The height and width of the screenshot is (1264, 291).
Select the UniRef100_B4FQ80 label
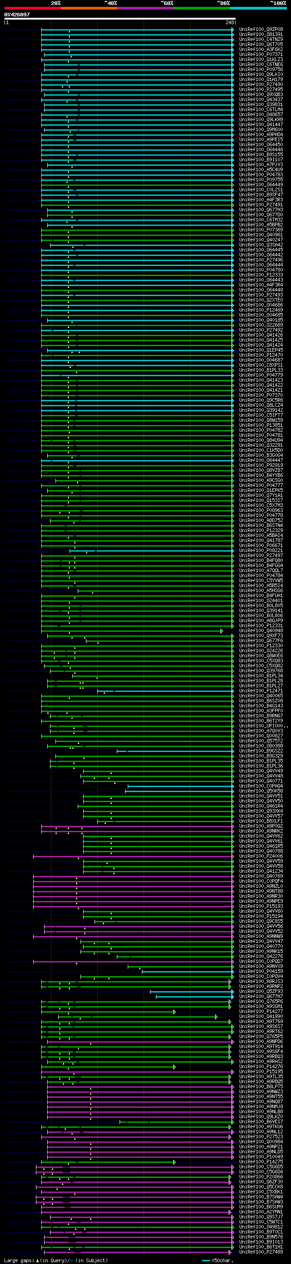point(261,560)
